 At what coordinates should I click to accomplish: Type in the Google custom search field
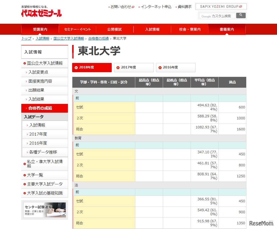coord(217,16)
